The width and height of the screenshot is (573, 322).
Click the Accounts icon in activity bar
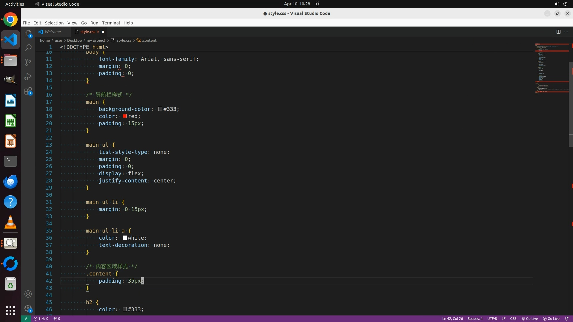click(x=28, y=294)
